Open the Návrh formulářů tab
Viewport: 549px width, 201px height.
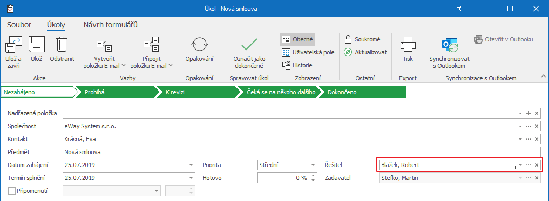pos(110,25)
